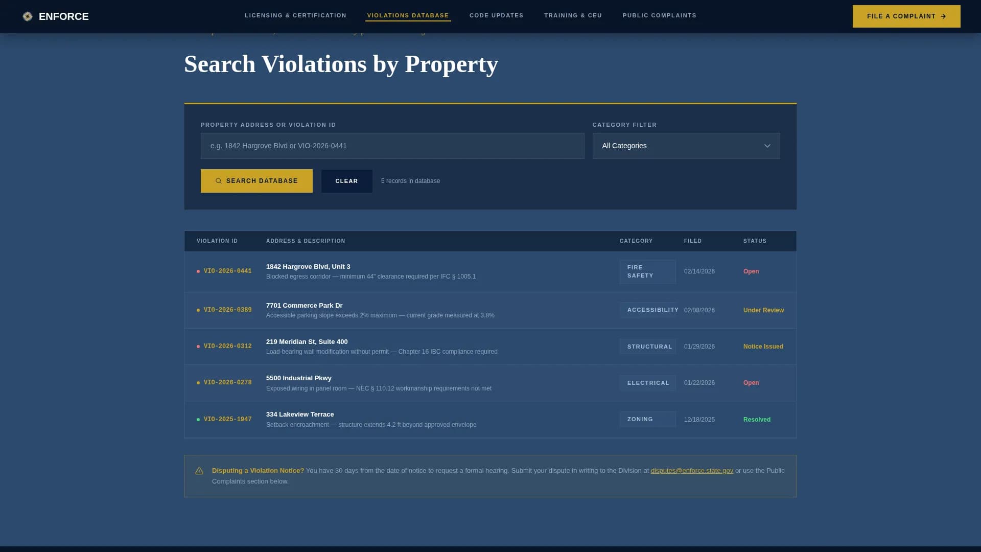Select address 5500 Industrial Pkwy
Viewport: 981px width, 552px height.
point(298,378)
